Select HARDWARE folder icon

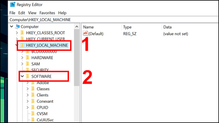tap(28, 57)
